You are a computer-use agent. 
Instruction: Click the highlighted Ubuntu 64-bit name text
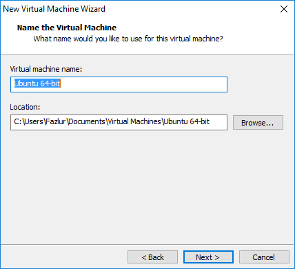(x=37, y=83)
